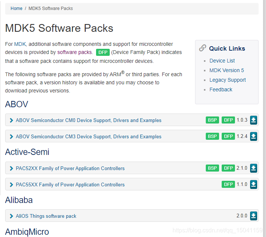The height and width of the screenshot is (237, 266).
Task: Open ABOV Semiconductor CM3 Device Support title
Action: 89,136
